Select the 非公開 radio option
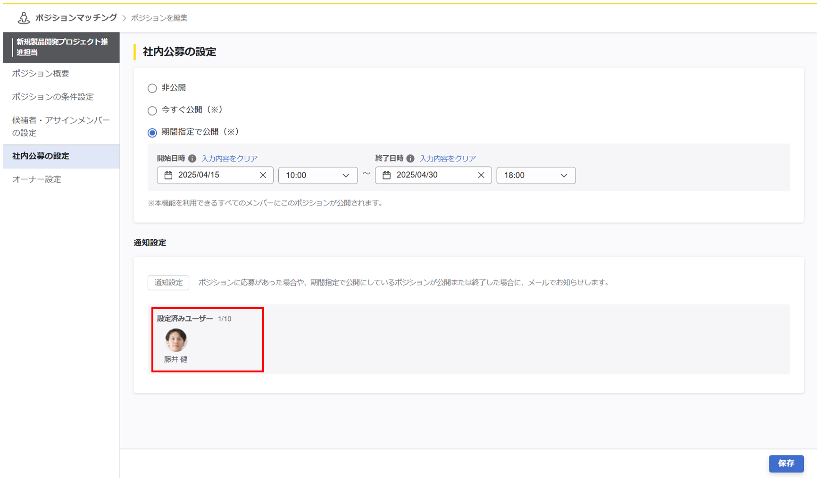The image size is (817, 480). pyautogui.click(x=152, y=88)
